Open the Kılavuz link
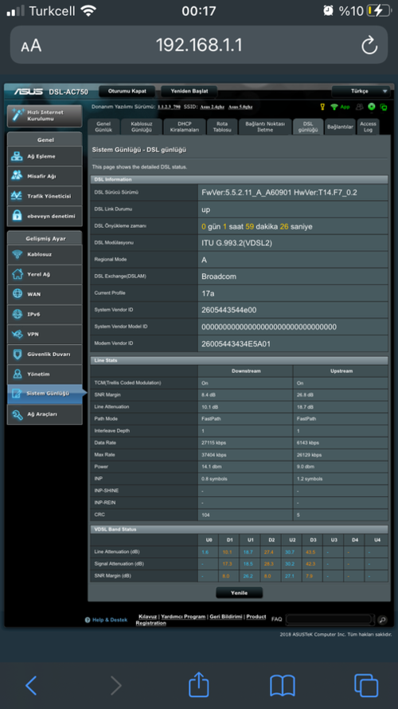 [x=147, y=617]
